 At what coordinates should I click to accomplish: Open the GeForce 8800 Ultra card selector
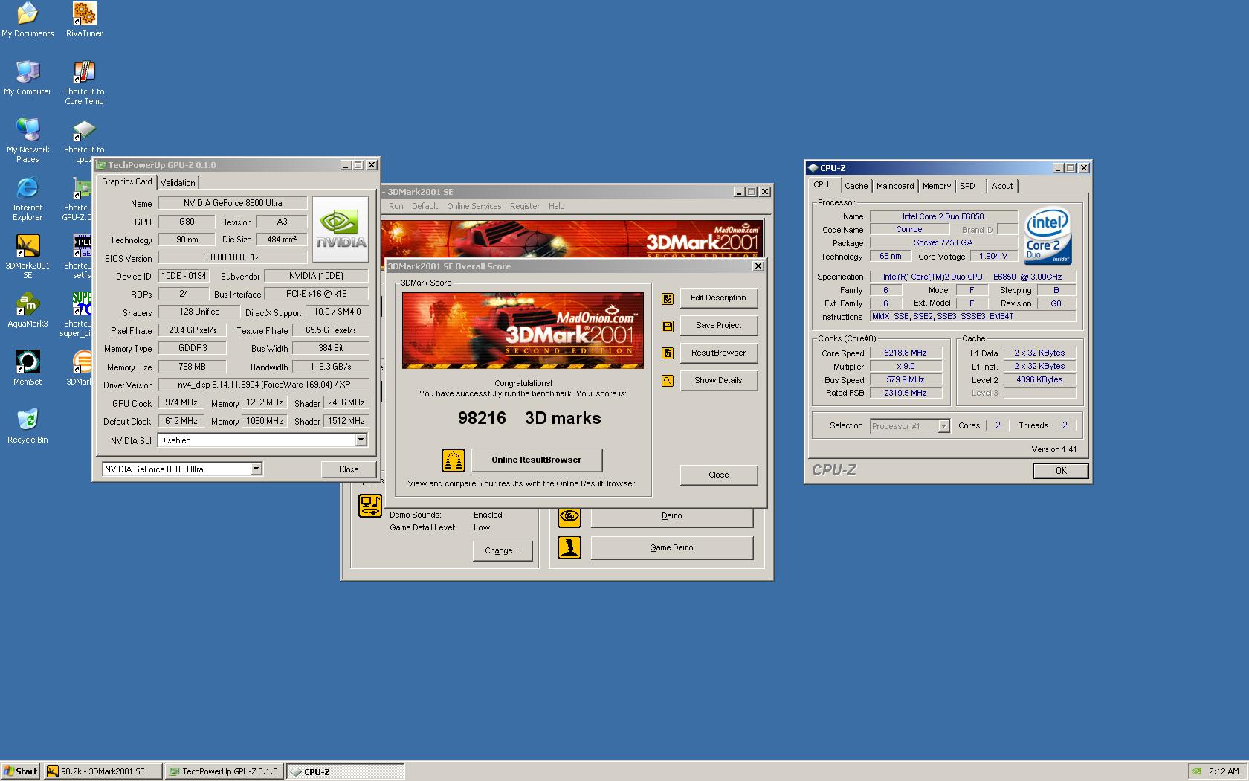(256, 469)
